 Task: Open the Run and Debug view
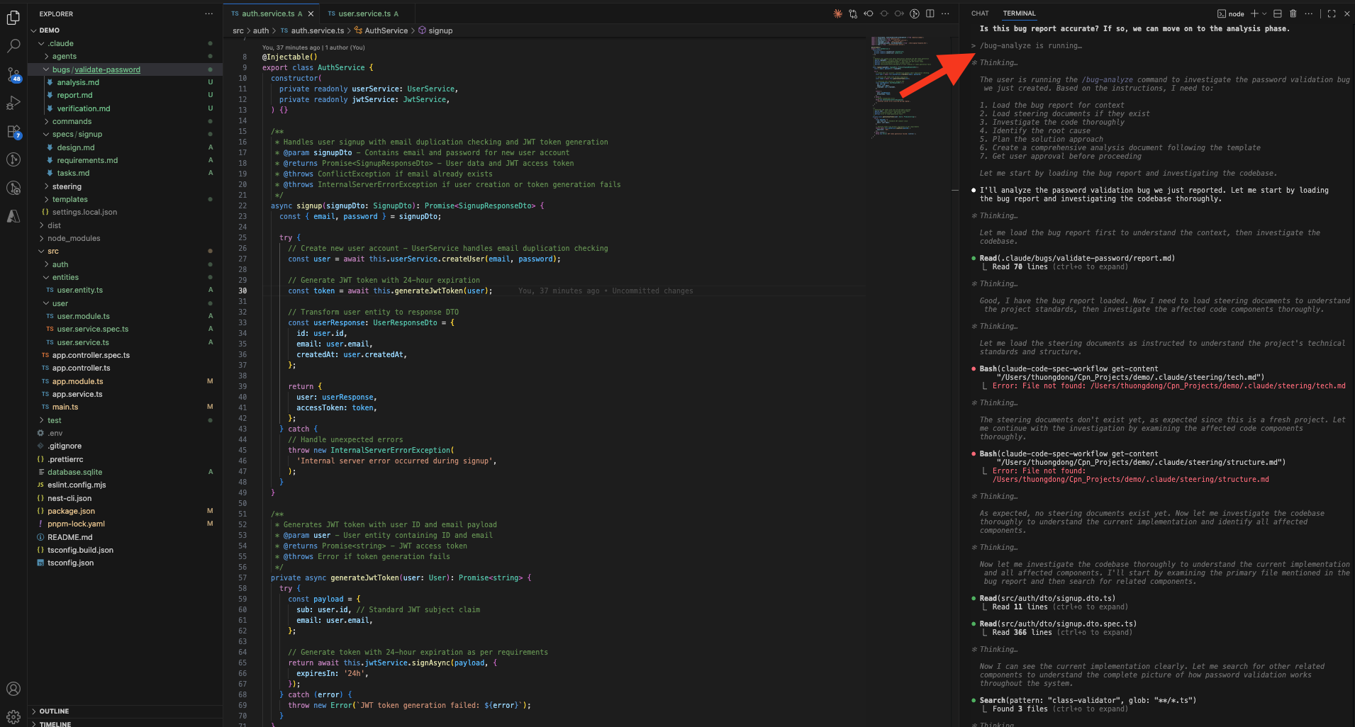coord(13,103)
